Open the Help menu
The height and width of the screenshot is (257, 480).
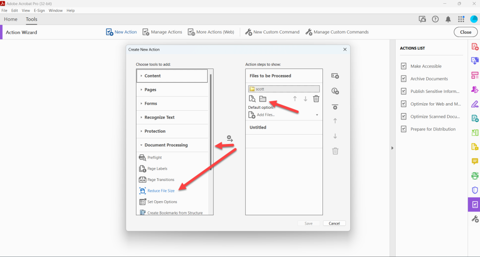70,10
